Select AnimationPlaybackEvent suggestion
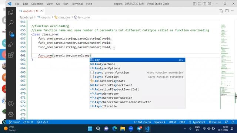 pos(137,85)
